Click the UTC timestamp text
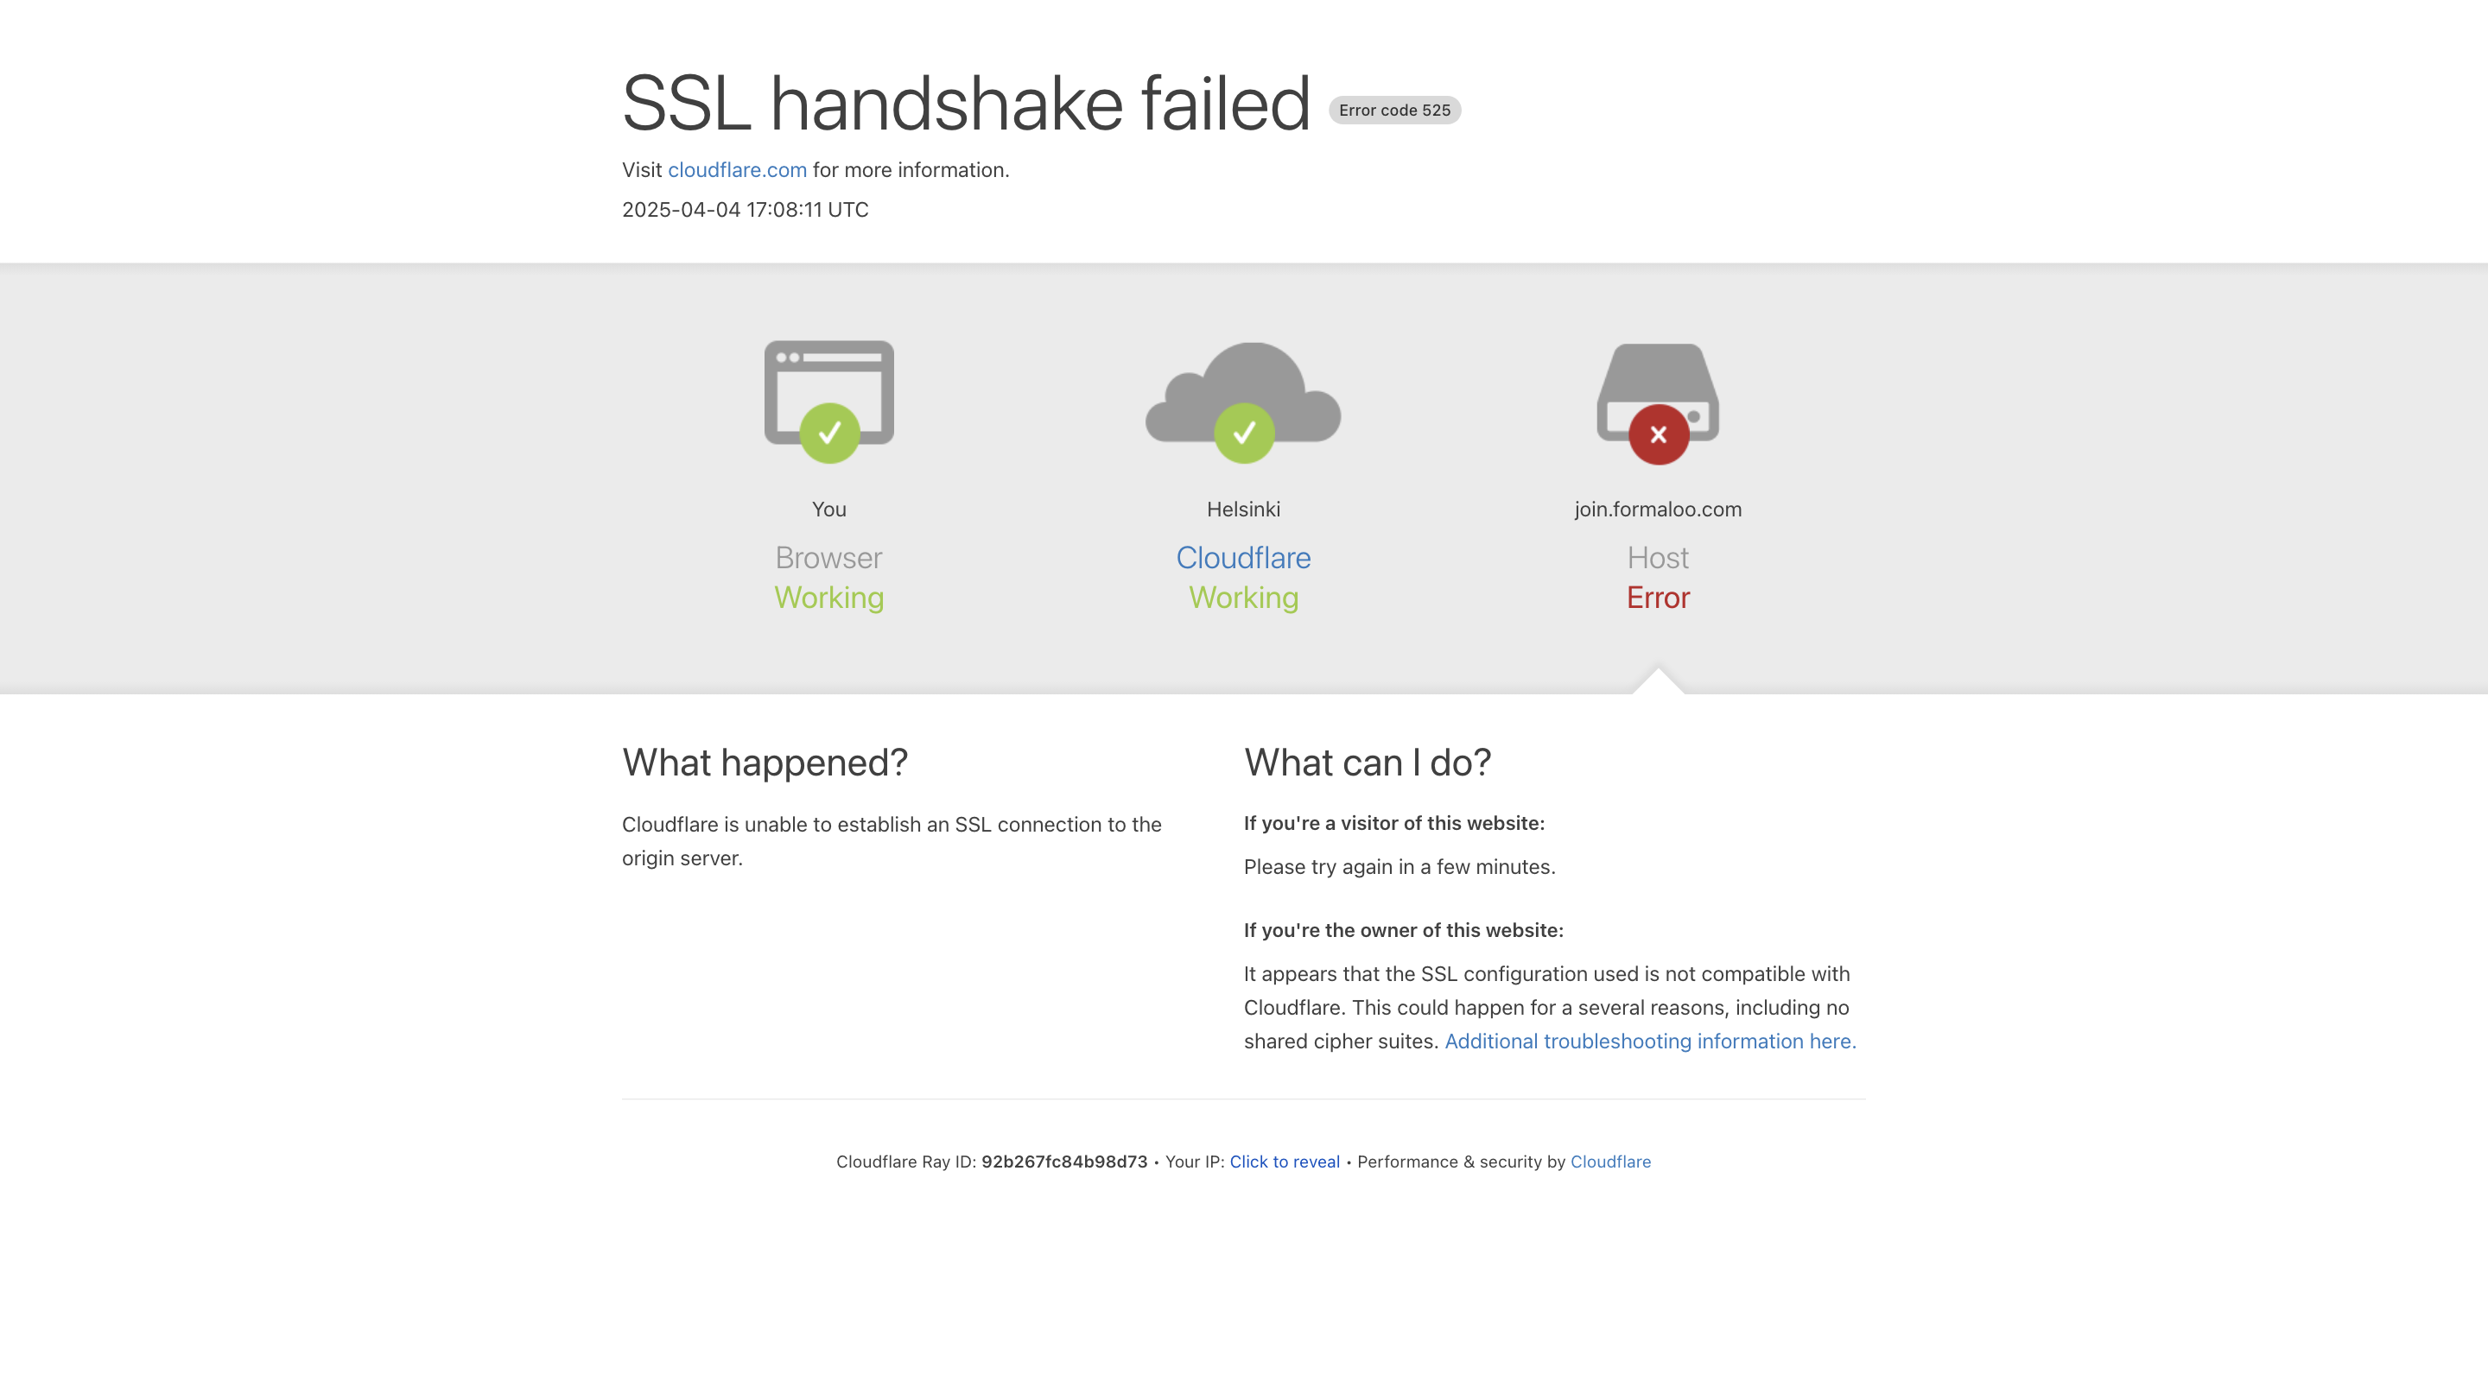 [745, 210]
